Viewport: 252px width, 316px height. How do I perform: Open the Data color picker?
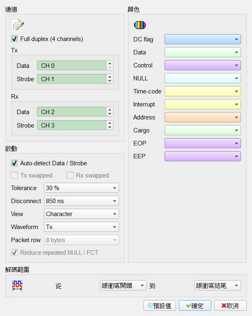[x=203, y=52]
